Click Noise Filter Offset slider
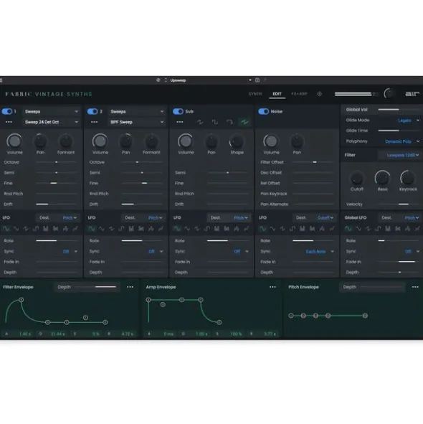 313,162
